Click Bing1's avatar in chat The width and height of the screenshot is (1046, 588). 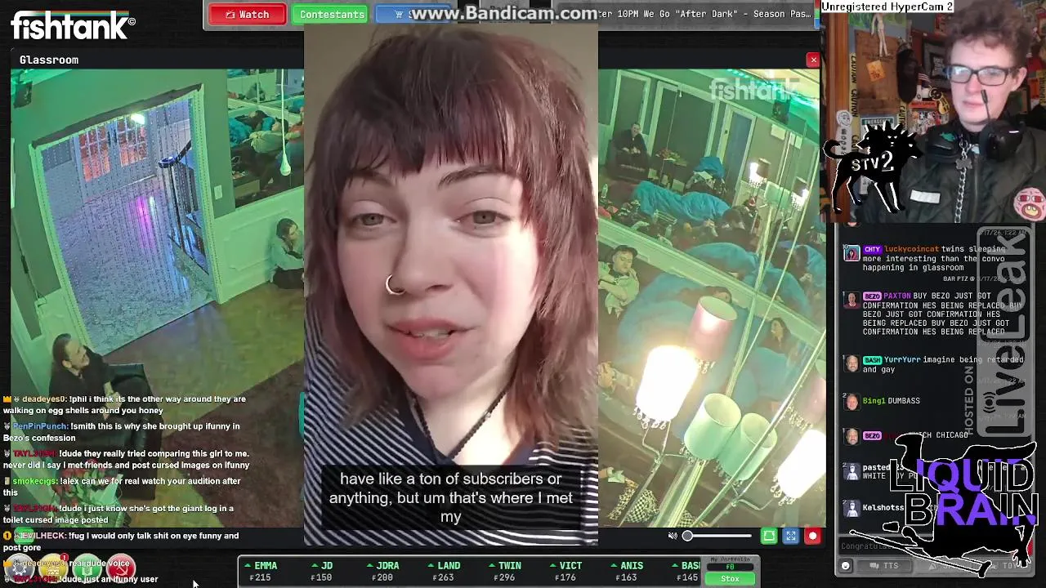click(852, 402)
